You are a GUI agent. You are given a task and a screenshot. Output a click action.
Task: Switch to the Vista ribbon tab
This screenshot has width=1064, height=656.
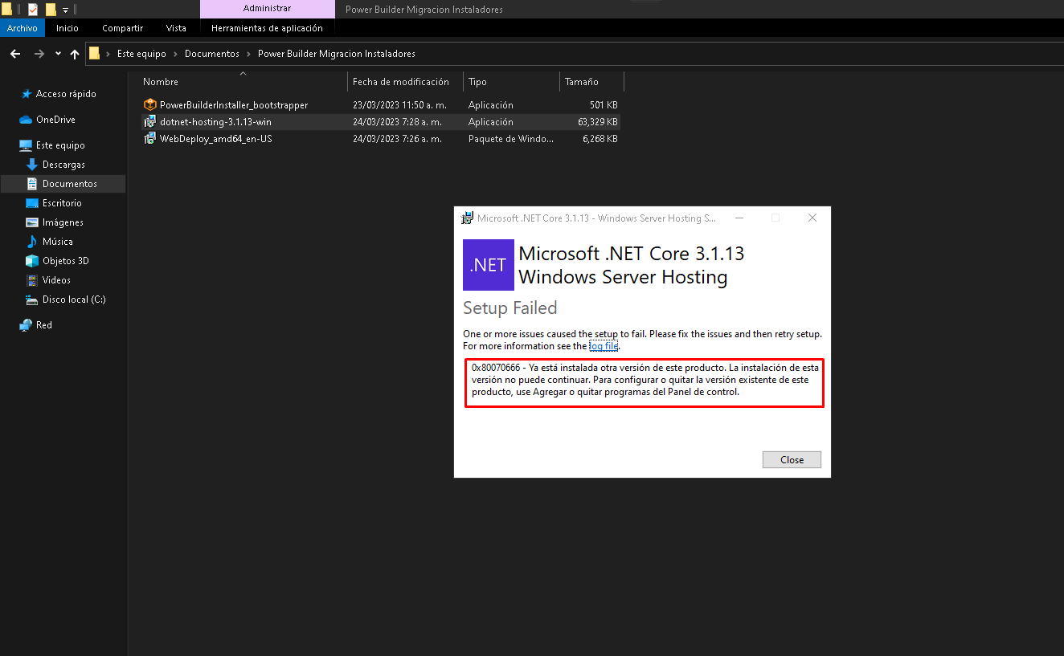point(176,28)
